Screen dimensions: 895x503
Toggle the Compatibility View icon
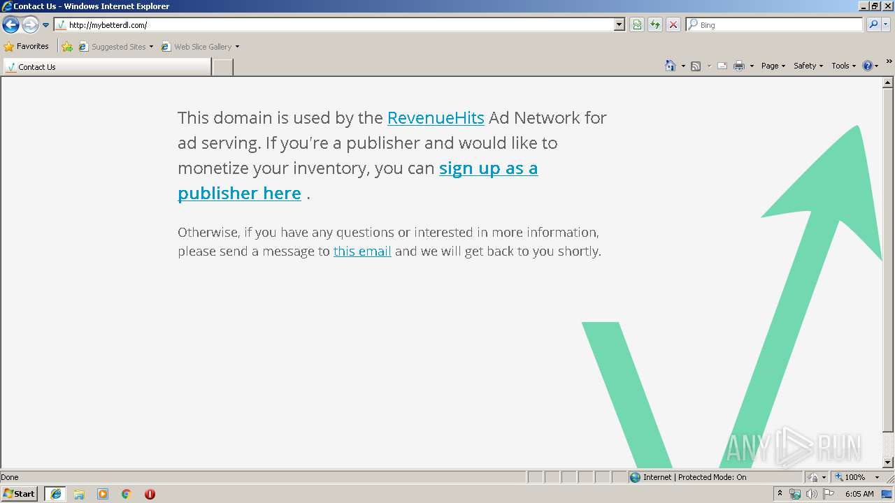[637, 25]
